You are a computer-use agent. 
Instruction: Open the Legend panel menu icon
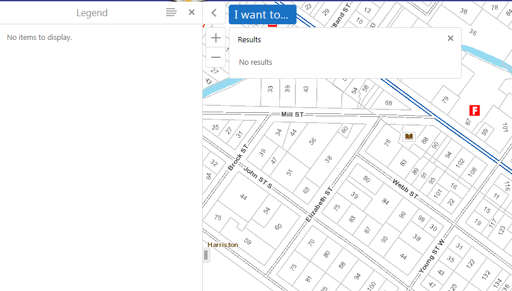coord(171,12)
